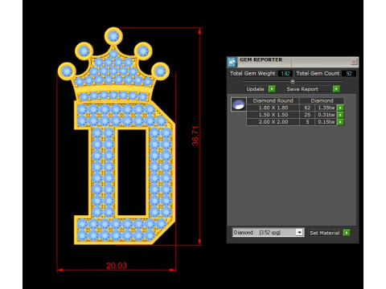Click the green Set Material arrow
Screen dimensions: 386x289
(347, 233)
